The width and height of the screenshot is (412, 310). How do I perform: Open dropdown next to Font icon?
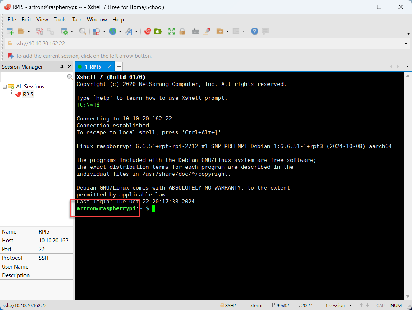click(136, 31)
